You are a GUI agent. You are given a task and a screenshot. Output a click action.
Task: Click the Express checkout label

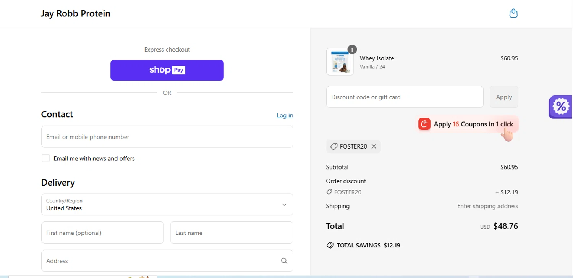click(167, 50)
